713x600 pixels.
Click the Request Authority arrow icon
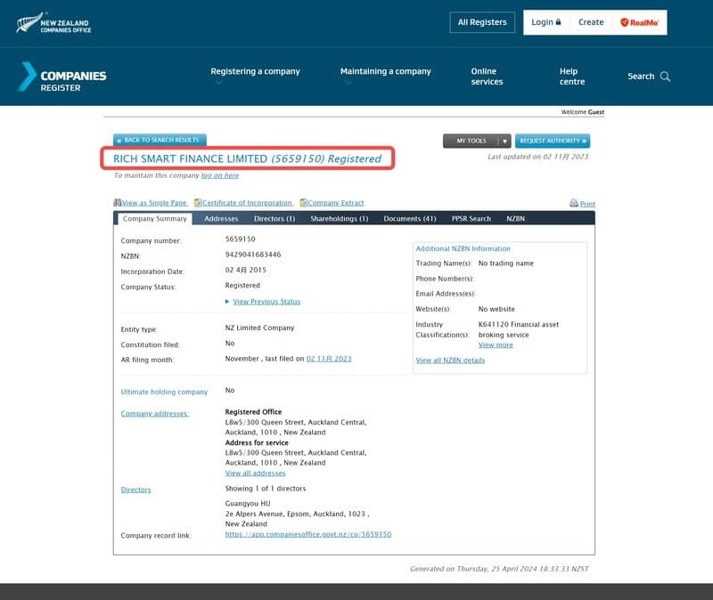click(584, 141)
